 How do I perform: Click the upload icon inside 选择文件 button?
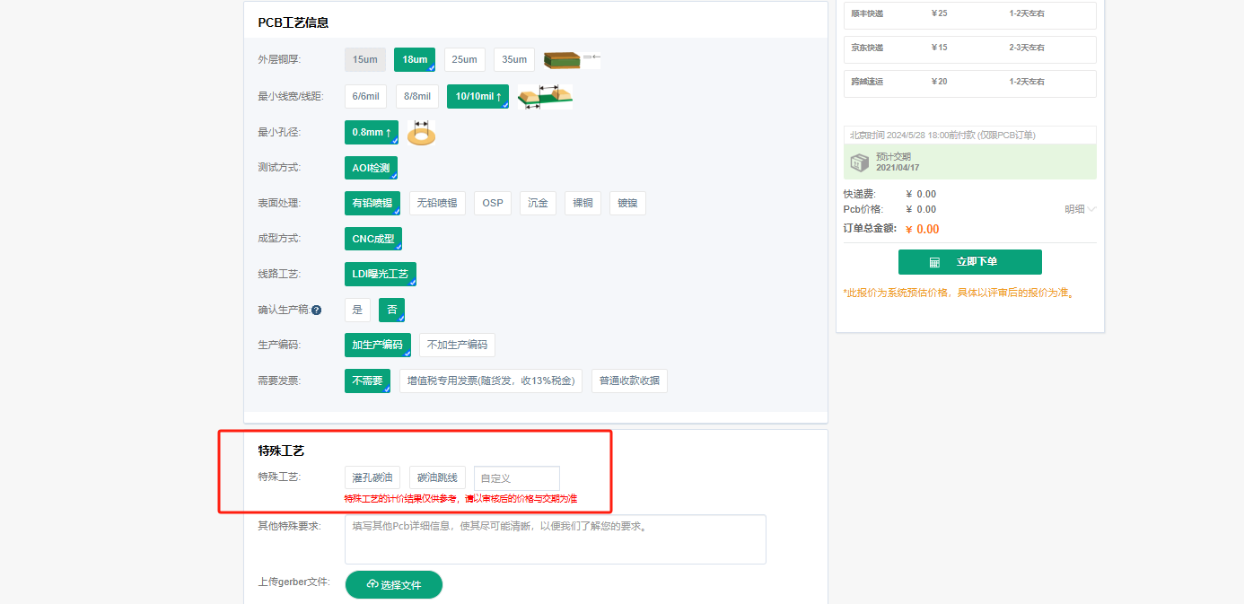pos(372,584)
